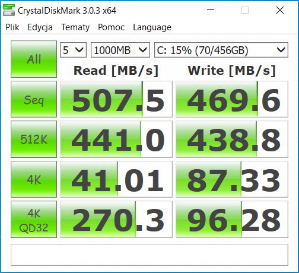Open the Plik menu
The height and width of the screenshot is (273, 299).
[x=12, y=27]
